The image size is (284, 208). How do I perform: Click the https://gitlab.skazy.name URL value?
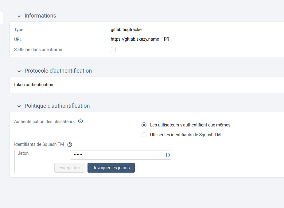pos(135,39)
